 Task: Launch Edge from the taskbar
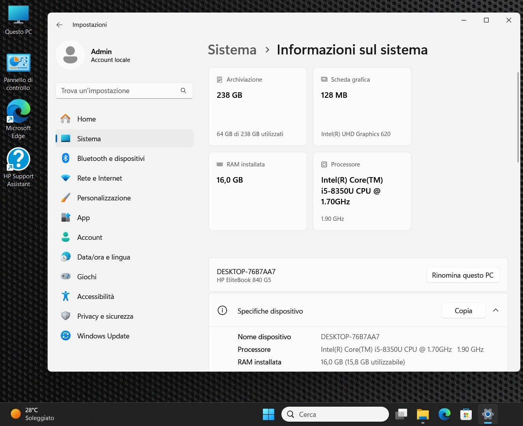point(445,414)
